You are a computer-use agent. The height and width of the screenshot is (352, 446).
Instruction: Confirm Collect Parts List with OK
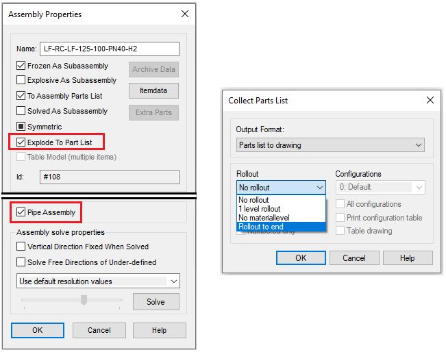301,258
